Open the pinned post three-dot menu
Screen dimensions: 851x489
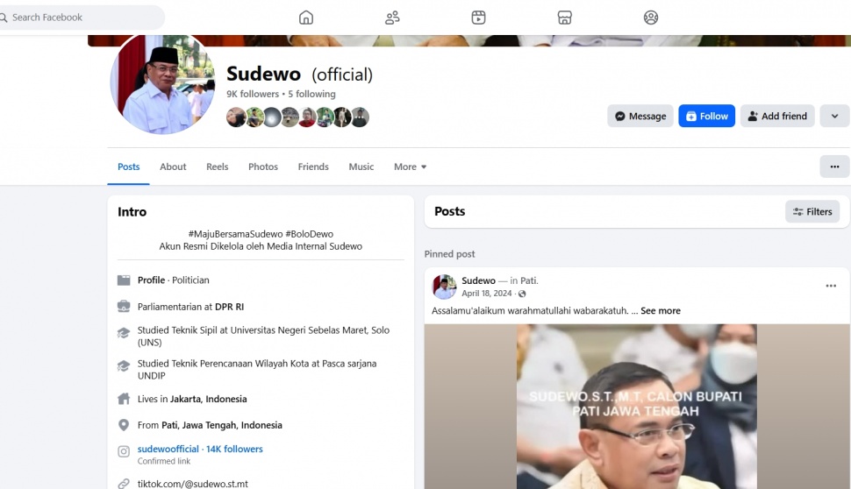pos(830,286)
